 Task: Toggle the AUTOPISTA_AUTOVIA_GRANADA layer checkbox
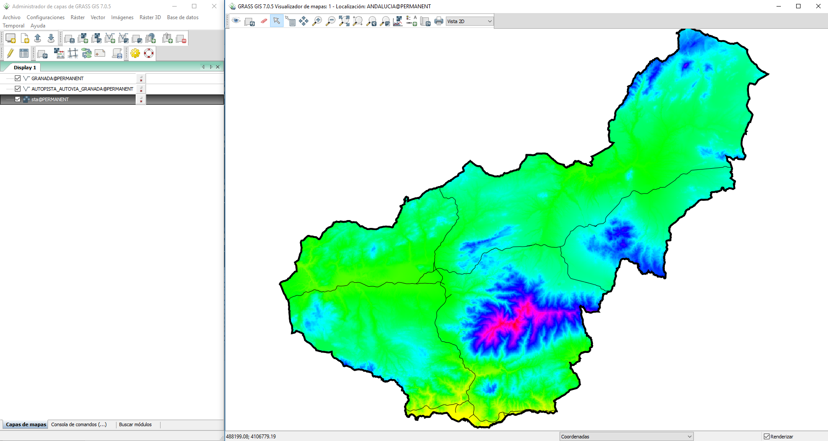pos(18,89)
